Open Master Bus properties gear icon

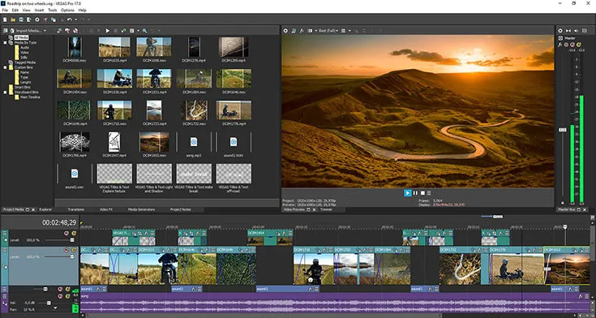pos(560,31)
